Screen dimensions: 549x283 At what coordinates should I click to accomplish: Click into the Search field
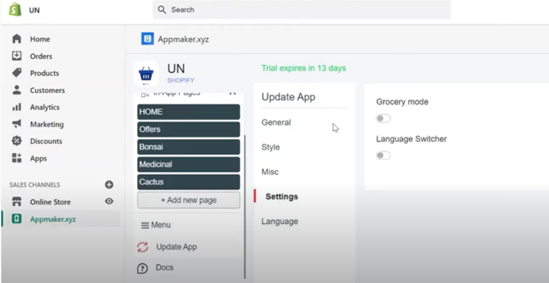pyautogui.click(x=302, y=10)
